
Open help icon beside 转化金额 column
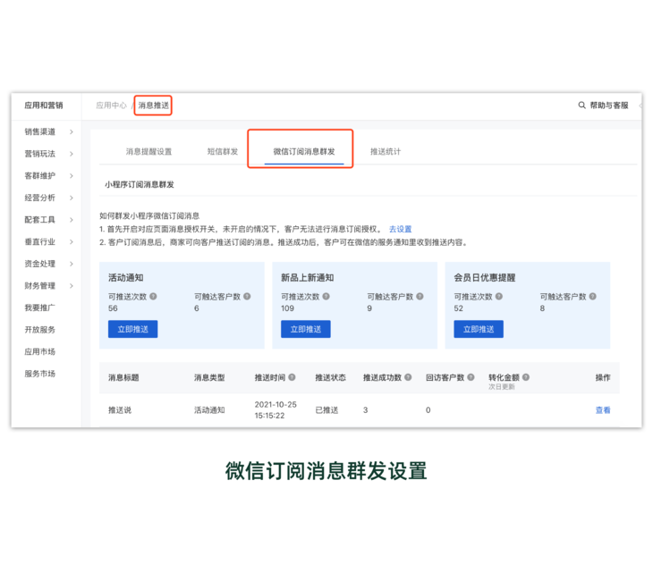526,377
